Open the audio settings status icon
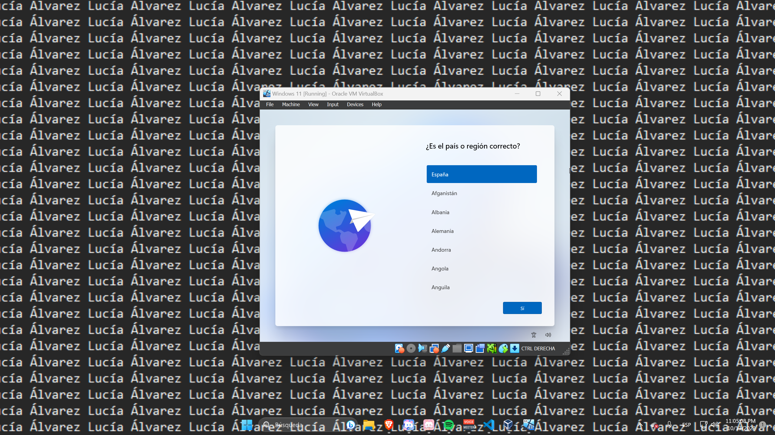 [x=422, y=348]
